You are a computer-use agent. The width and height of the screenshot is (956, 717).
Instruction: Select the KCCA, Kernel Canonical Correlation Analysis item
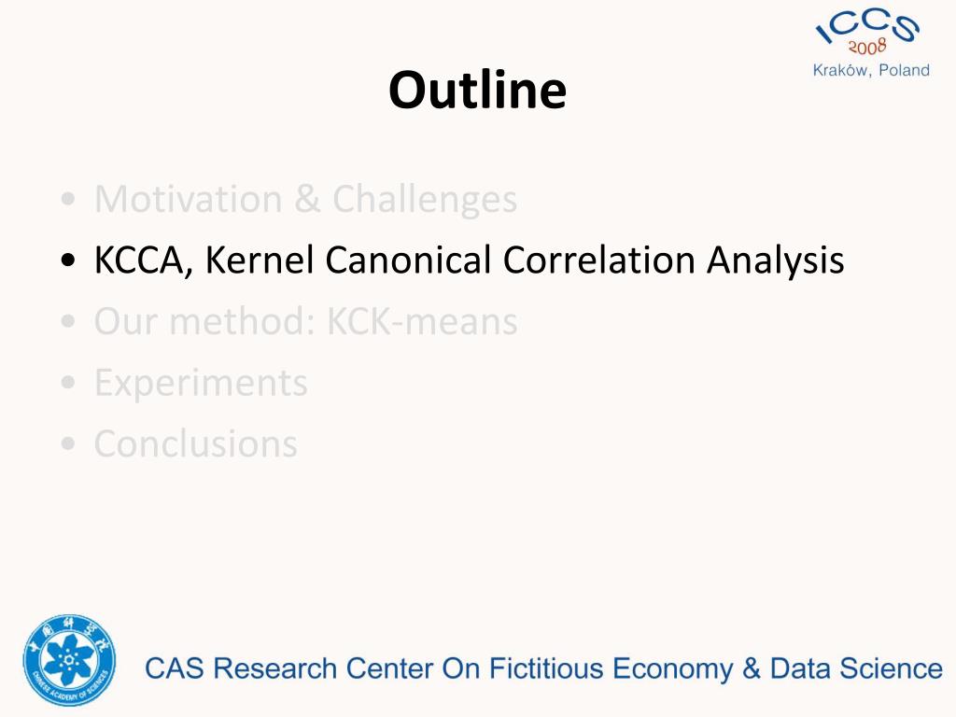[x=469, y=260]
